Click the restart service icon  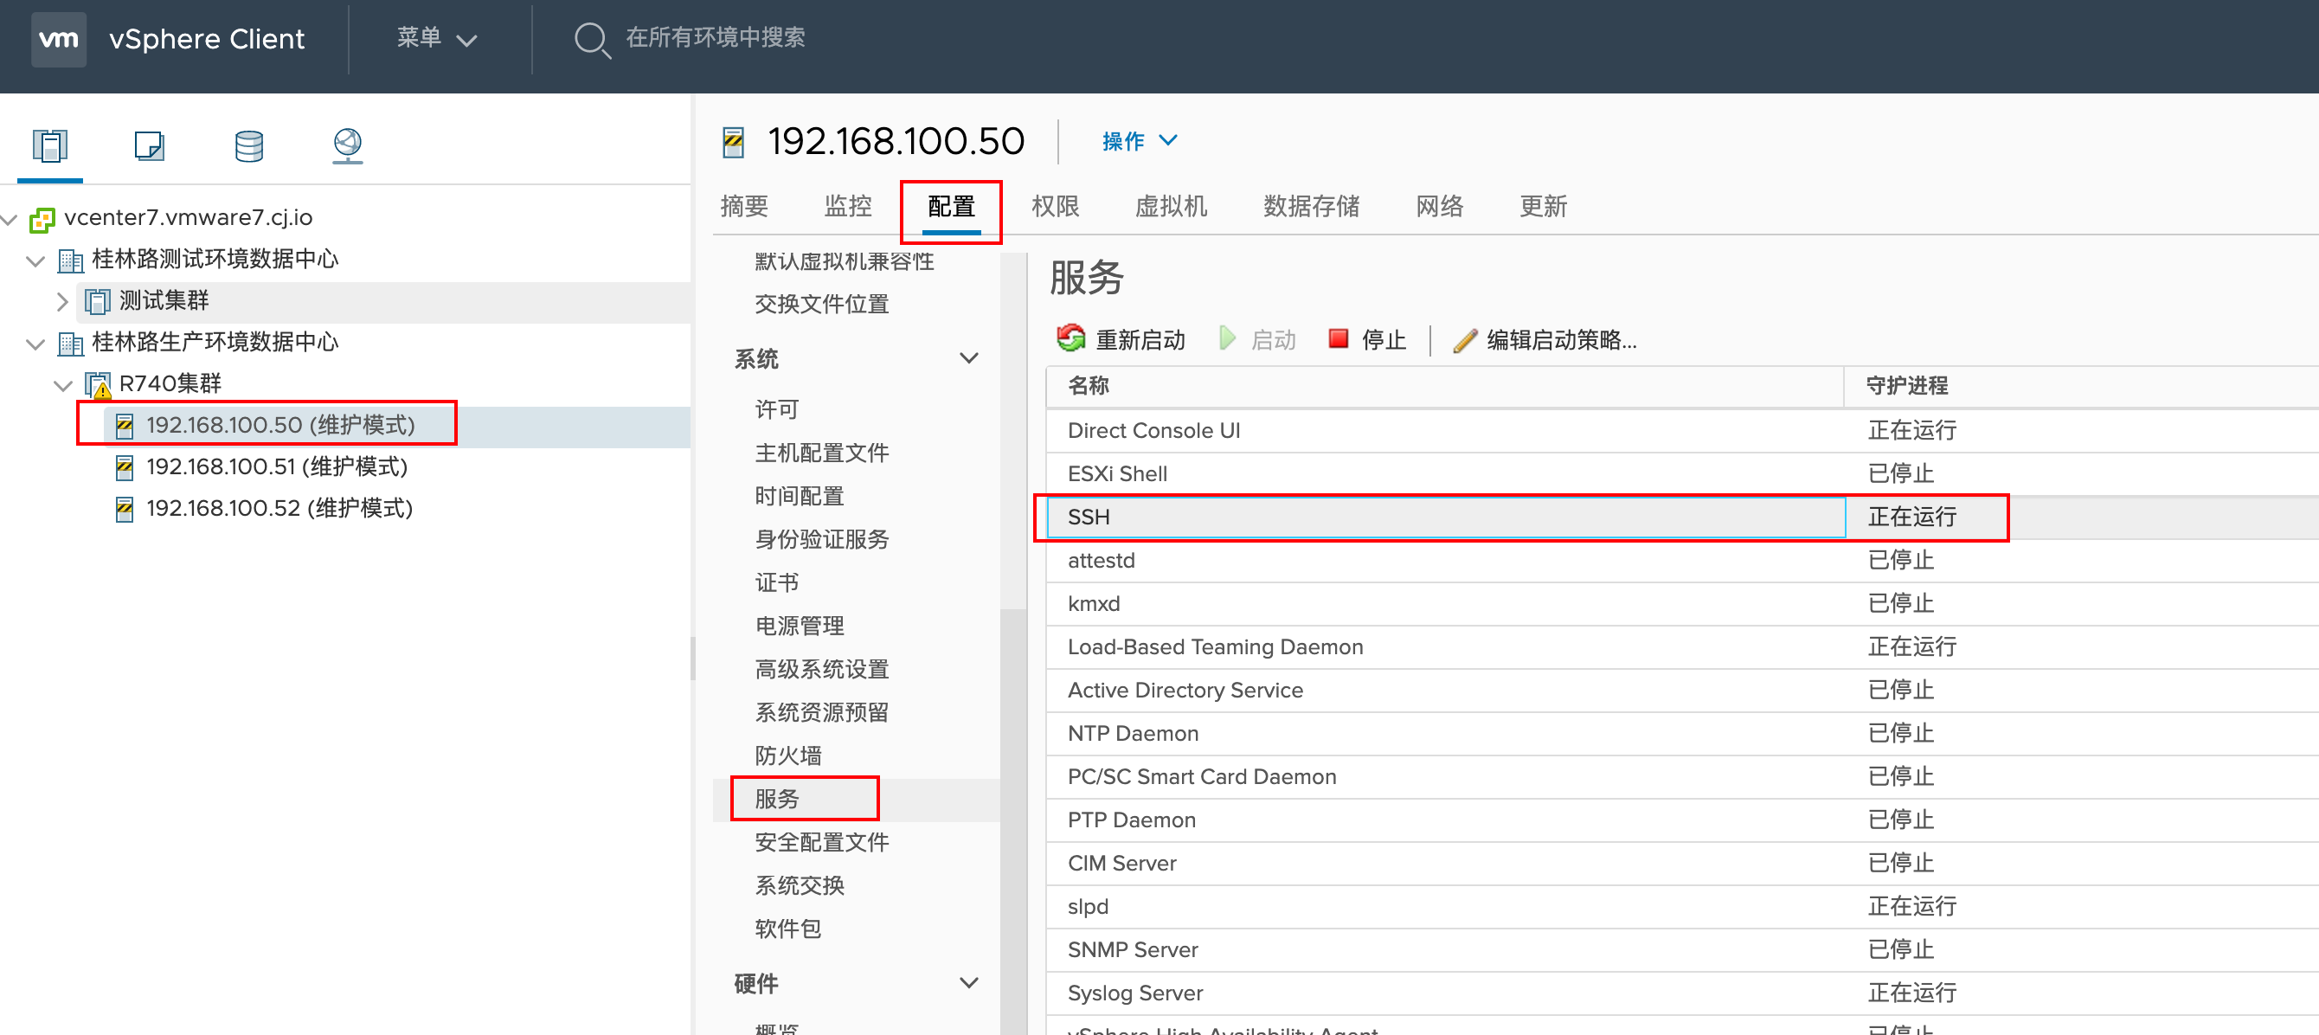click(1070, 338)
